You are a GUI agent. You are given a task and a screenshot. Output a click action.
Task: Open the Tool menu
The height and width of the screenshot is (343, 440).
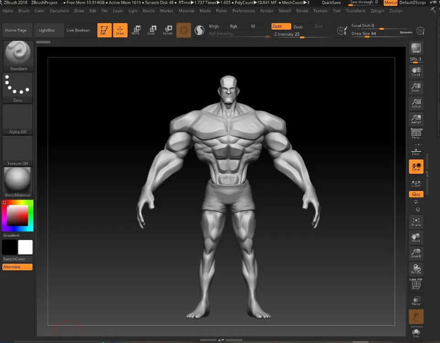[x=337, y=11]
